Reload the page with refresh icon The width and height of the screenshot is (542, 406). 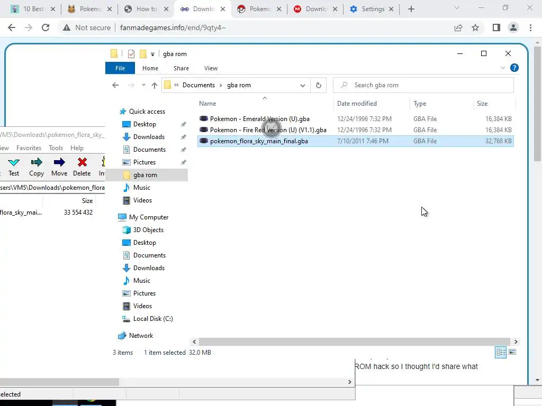point(46,27)
